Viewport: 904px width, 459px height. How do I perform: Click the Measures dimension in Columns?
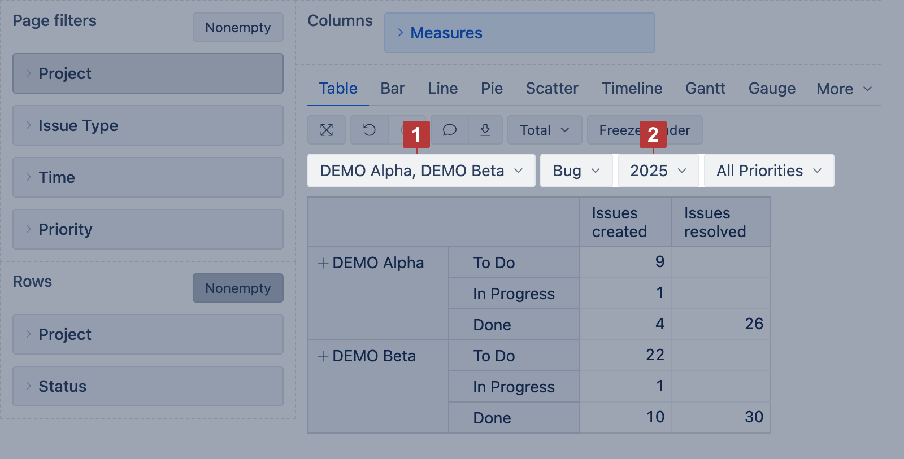pyautogui.click(x=446, y=33)
